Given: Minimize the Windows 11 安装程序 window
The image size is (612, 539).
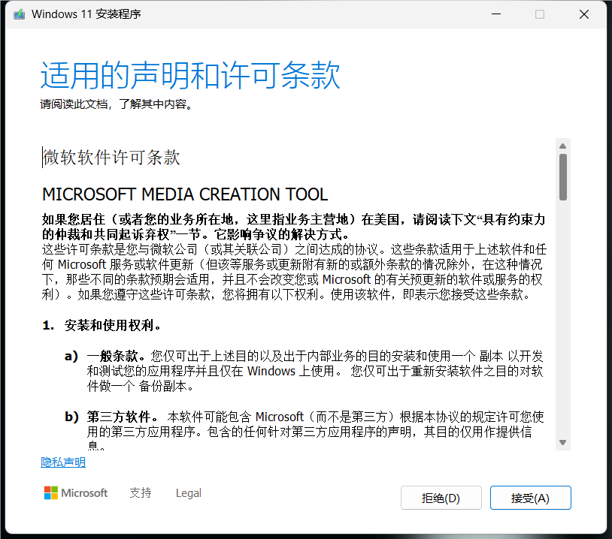Looking at the screenshot, I should [495, 14].
